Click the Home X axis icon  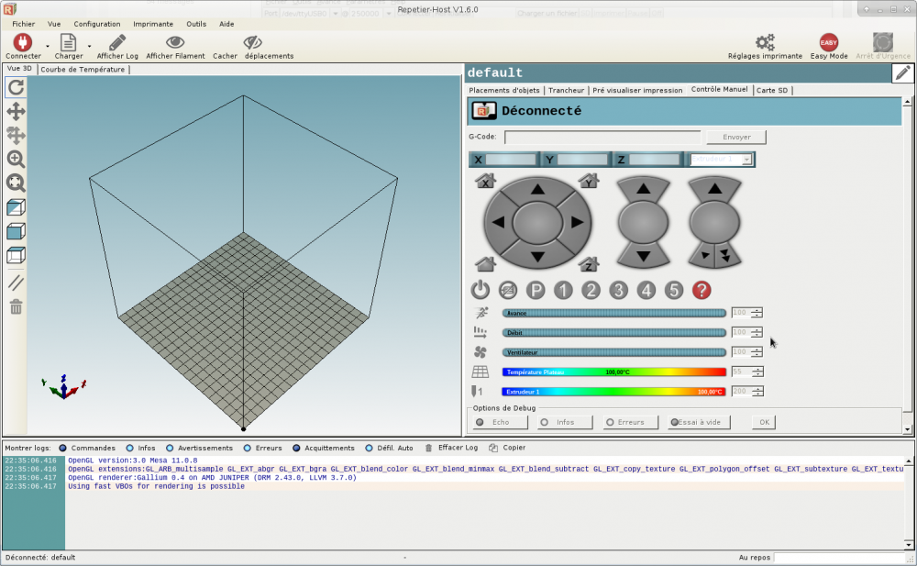tap(485, 181)
